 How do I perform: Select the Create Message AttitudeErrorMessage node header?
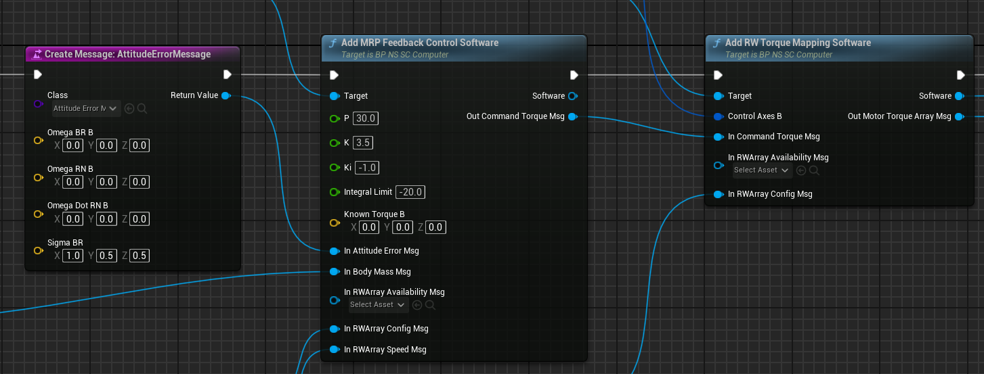(x=127, y=54)
